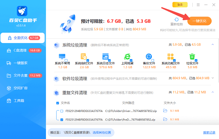Image resolution: width=219 pixels, height=139 pixels.
Task: Open the 全面优化 sidebar tab
Action: pos(23,38)
